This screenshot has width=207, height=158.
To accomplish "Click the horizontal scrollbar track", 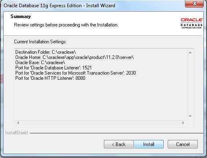I will coord(101,123).
